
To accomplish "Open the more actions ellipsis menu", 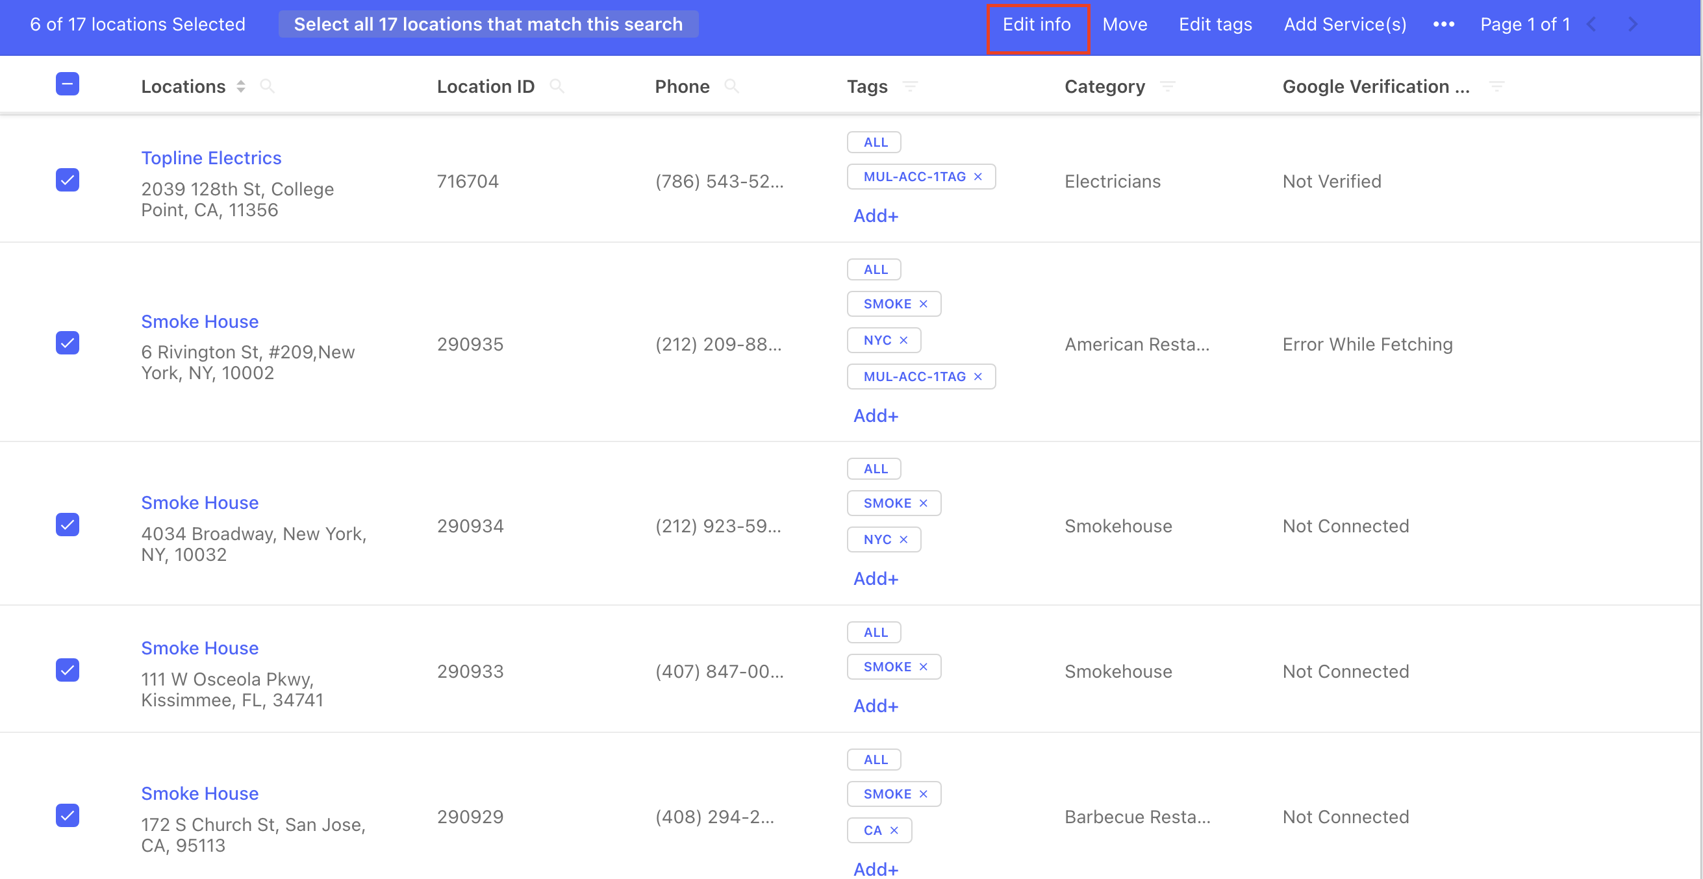I will pos(1443,24).
